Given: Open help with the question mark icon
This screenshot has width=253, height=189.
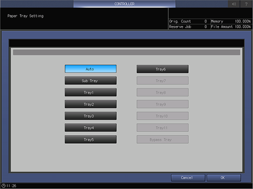Looking at the screenshot, I should tap(246, 4).
